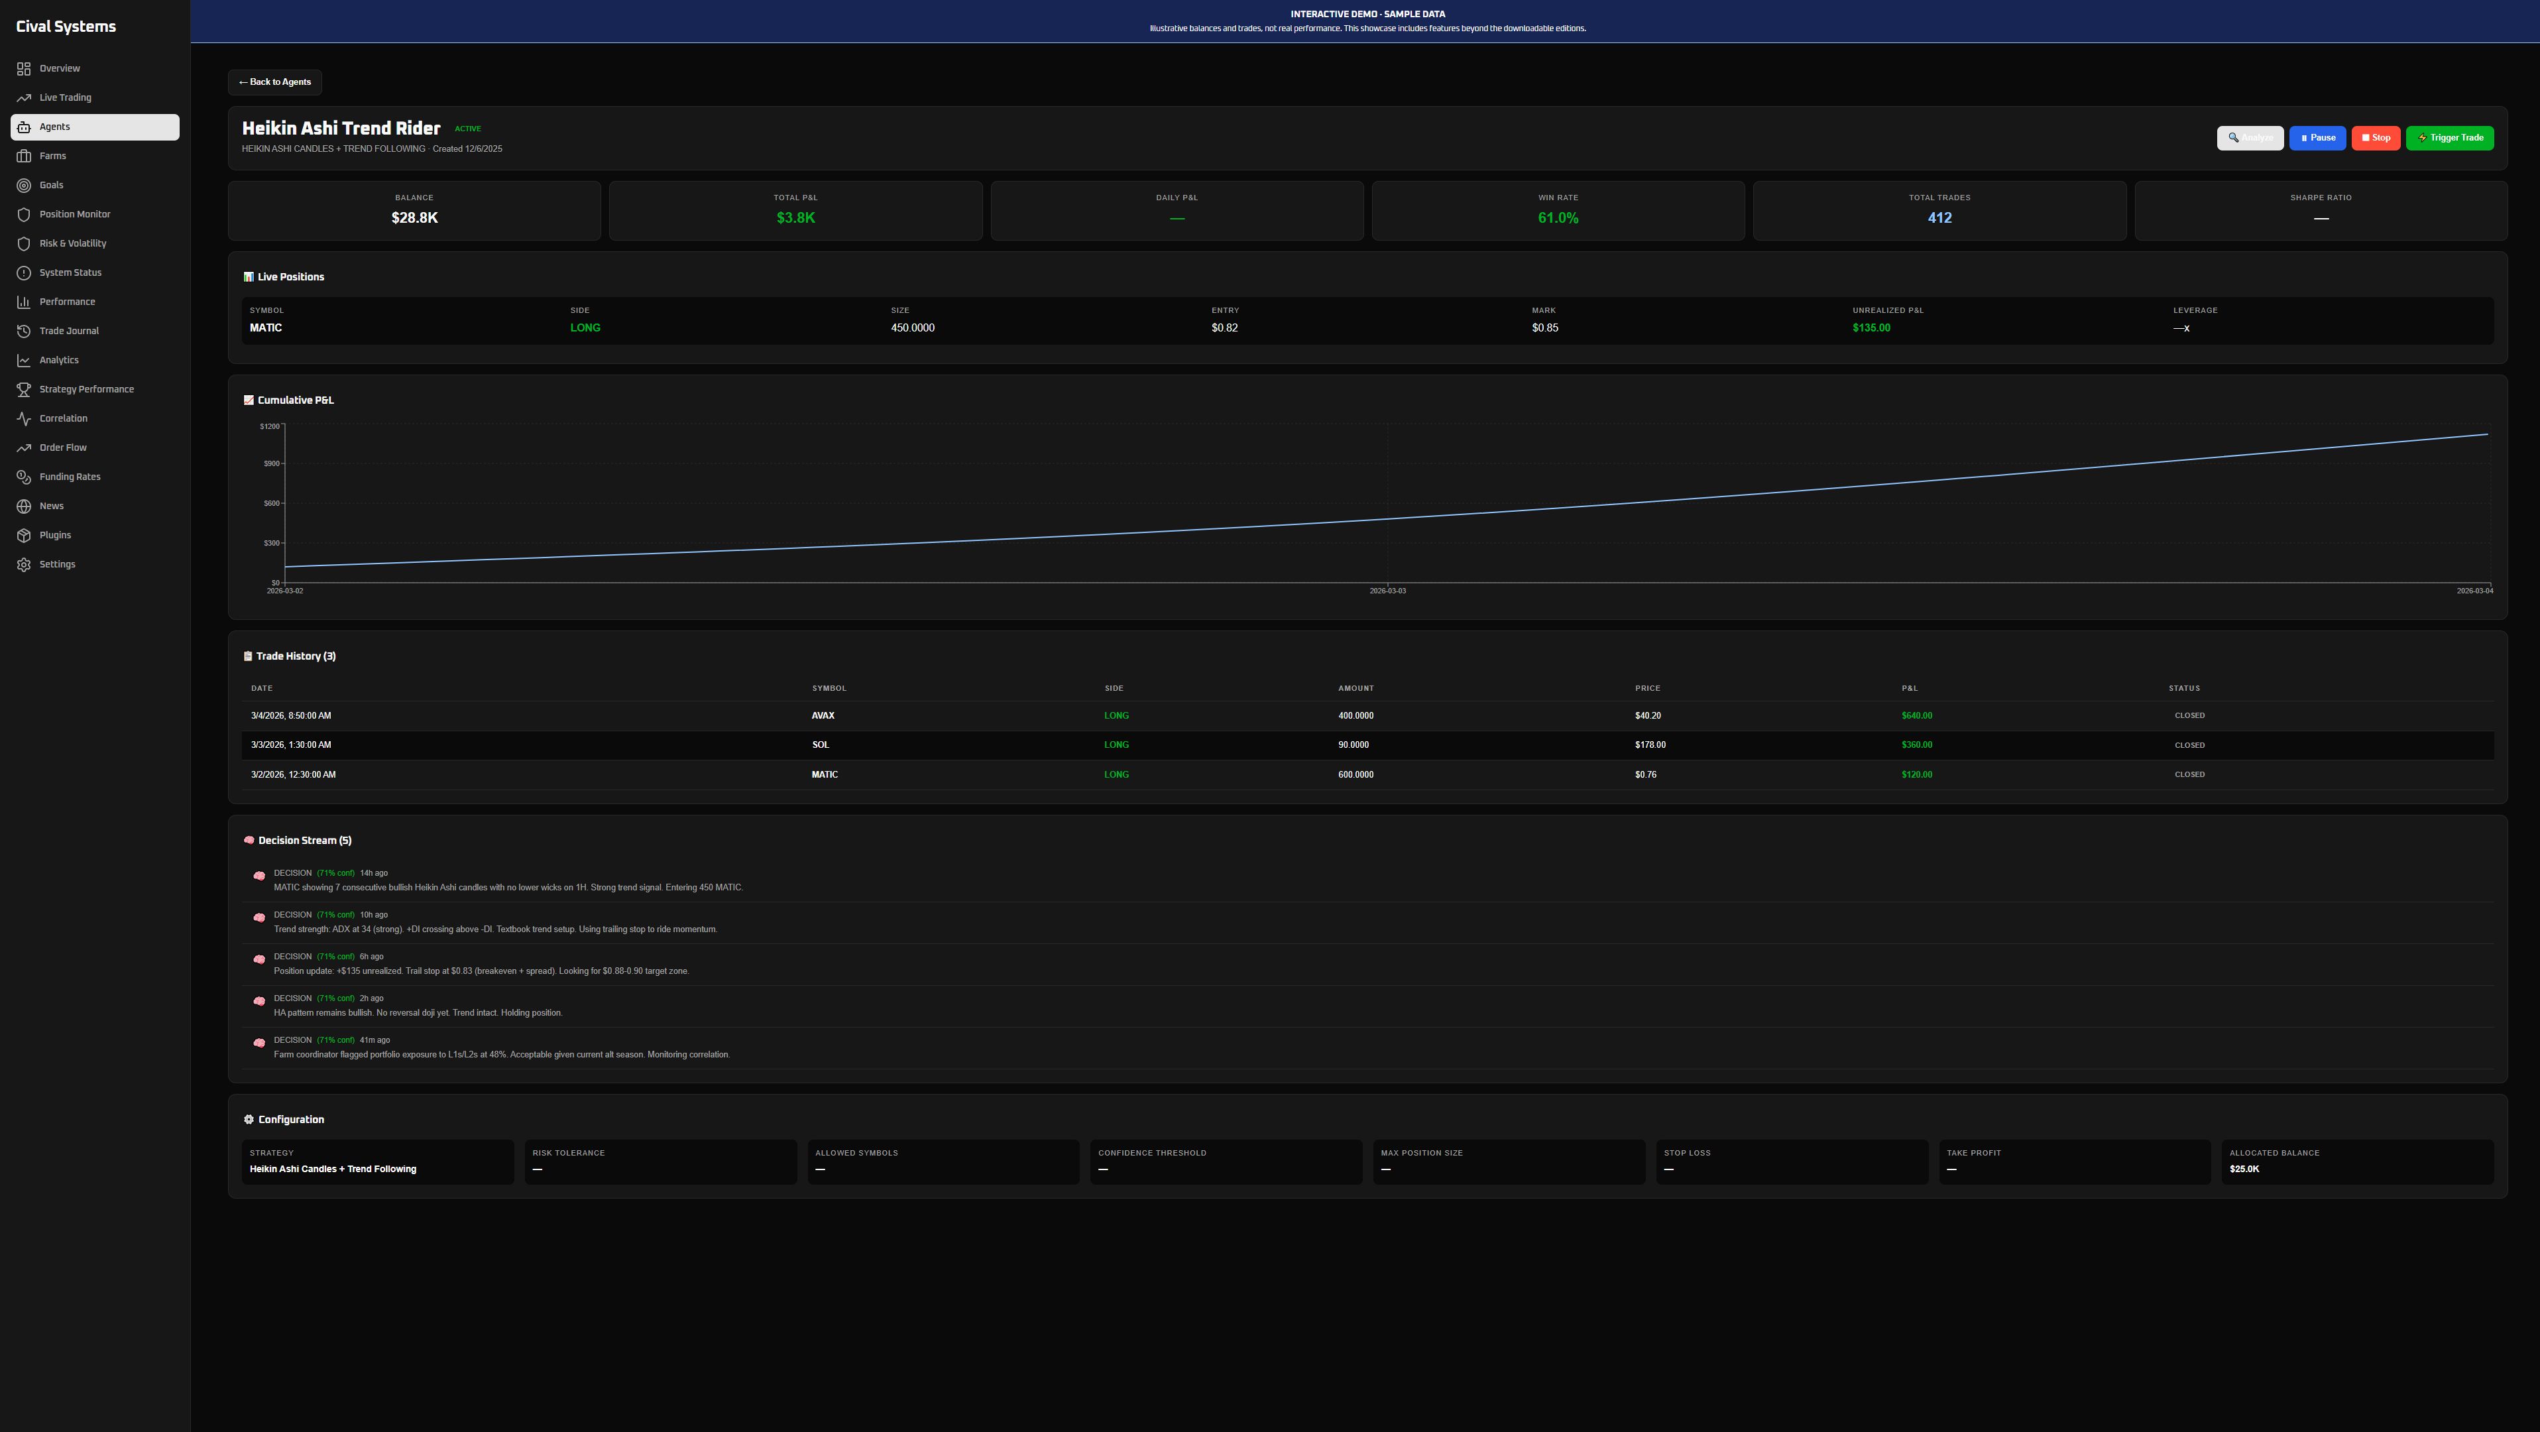2540x1432 pixels.
Task: Select the AVAX trade history row
Action: (x=1367, y=716)
